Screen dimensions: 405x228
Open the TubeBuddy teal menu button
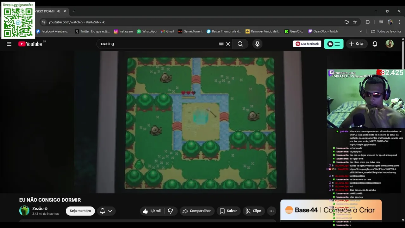pyautogui.click(x=333, y=44)
